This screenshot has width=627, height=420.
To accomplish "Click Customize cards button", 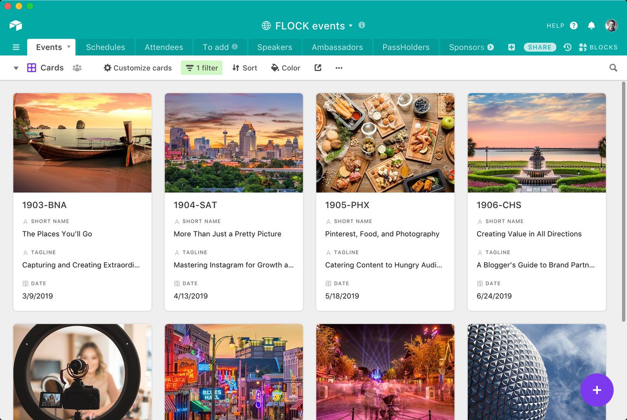I will pyautogui.click(x=137, y=68).
